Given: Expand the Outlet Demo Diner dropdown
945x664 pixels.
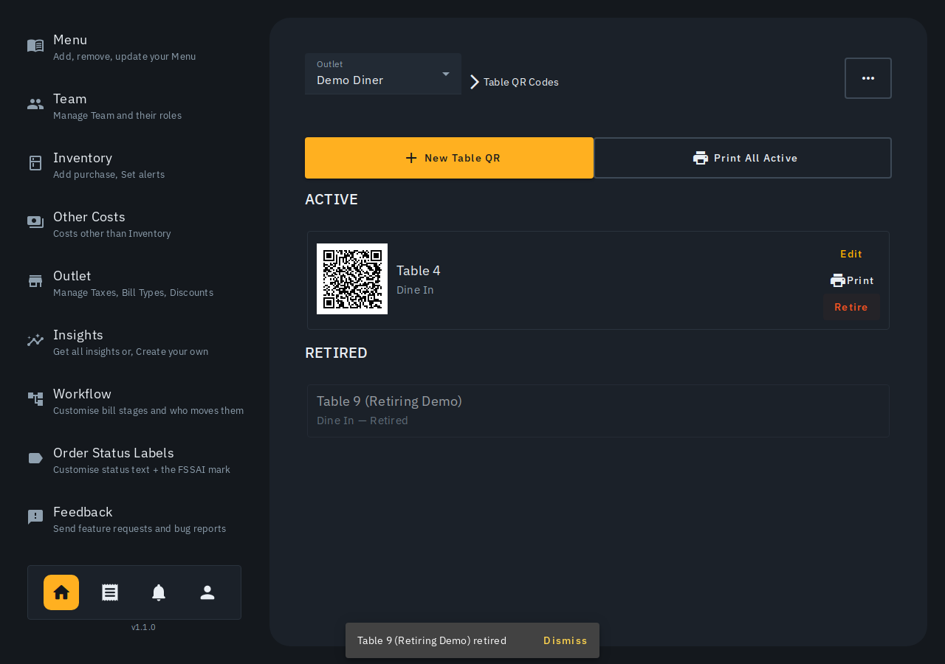Looking at the screenshot, I should [383, 74].
